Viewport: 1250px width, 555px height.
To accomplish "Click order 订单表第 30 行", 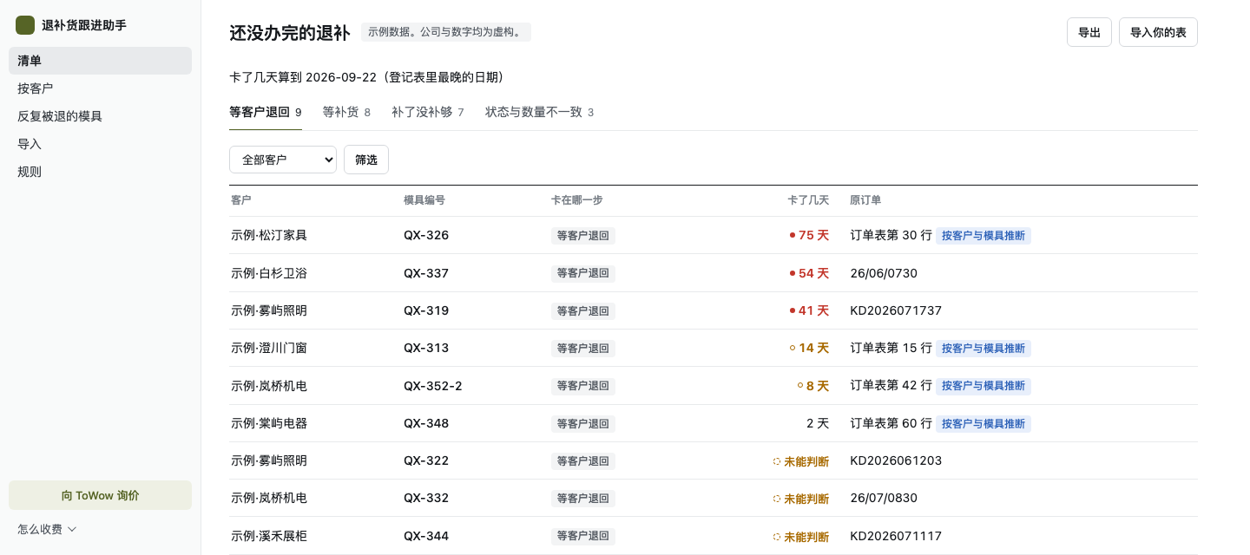I will click(891, 235).
